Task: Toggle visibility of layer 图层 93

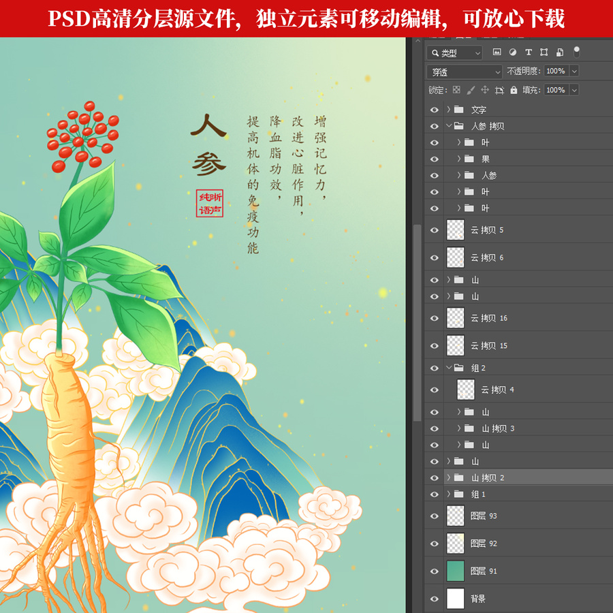Action: tap(435, 516)
